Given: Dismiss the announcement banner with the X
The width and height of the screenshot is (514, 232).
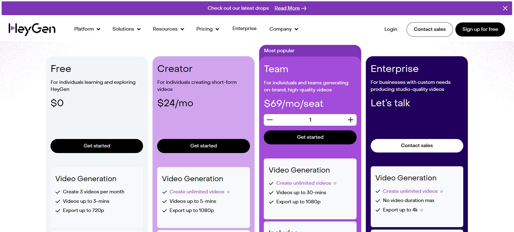Looking at the screenshot, I should pos(505,8).
